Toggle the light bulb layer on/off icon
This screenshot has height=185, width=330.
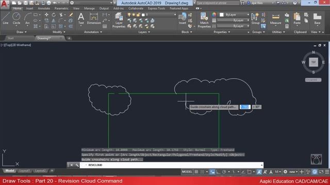click(129, 15)
